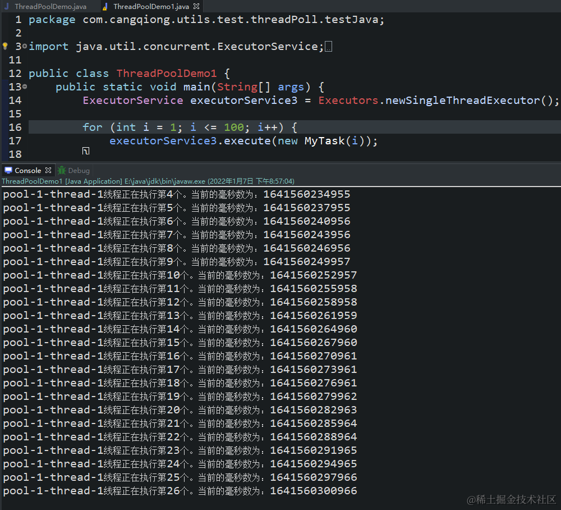This screenshot has width=561, height=510.
Task: Click console output line for task 第7个
Action: point(177,235)
